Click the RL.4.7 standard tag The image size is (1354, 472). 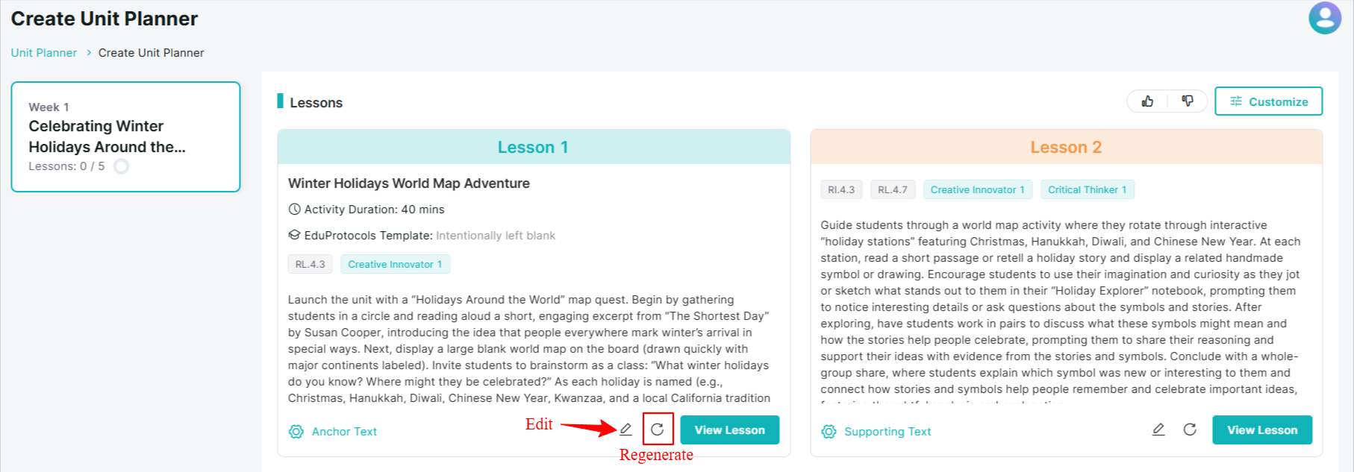click(893, 189)
